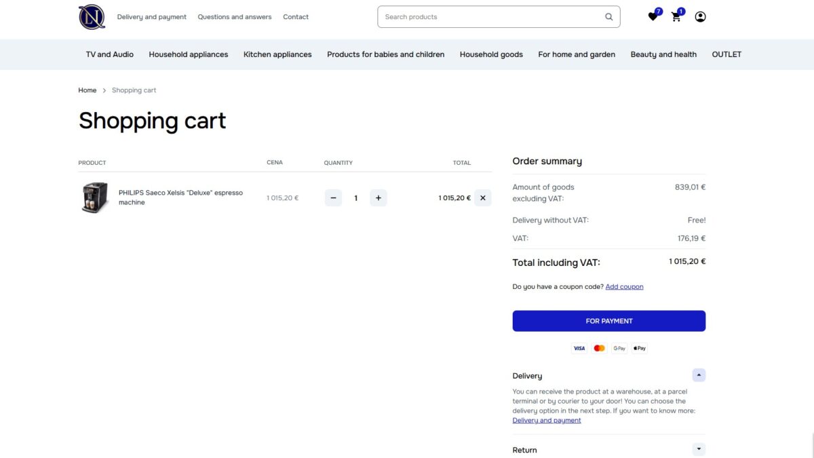Click the Add coupon link
Viewport: 814px width, 458px height.
click(625, 287)
